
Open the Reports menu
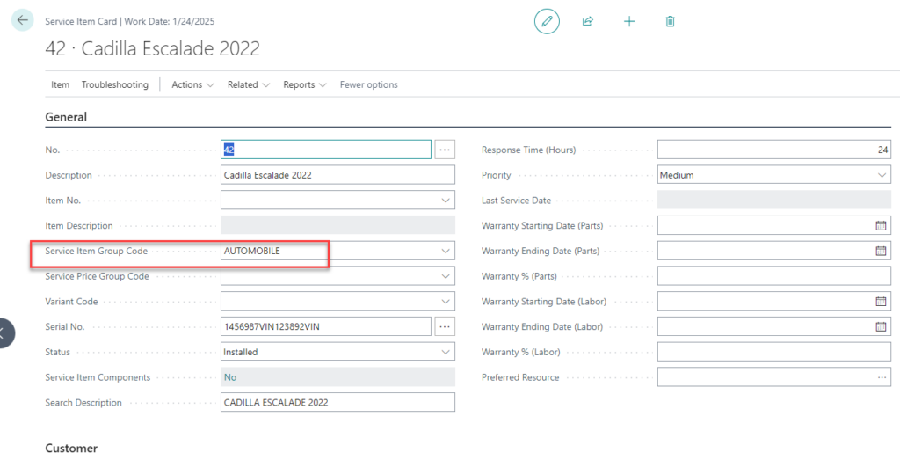click(305, 84)
